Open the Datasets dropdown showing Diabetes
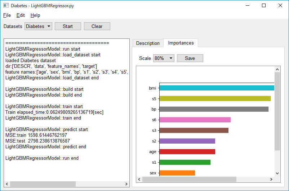 [38, 26]
